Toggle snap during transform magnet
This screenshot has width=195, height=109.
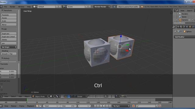[113, 96]
